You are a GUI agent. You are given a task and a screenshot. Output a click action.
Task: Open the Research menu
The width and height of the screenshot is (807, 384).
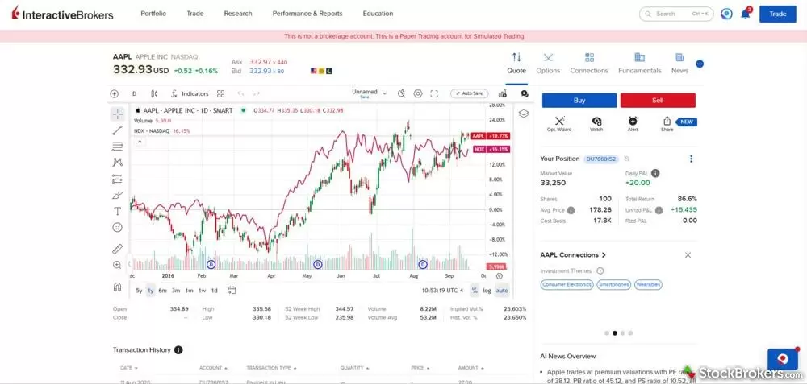238,14
